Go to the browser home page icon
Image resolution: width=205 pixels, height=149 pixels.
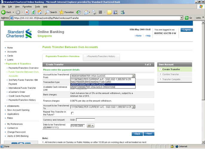[x=40, y=12]
